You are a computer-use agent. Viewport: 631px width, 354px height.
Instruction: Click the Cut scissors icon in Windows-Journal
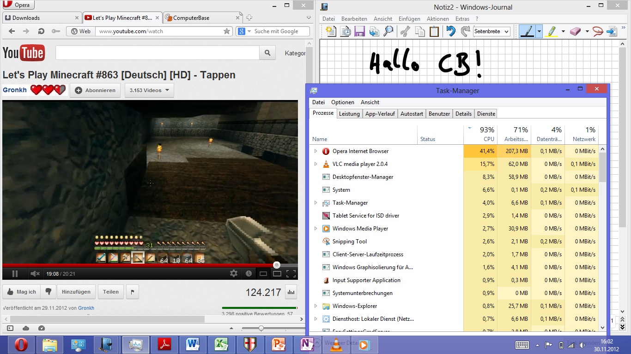405,31
